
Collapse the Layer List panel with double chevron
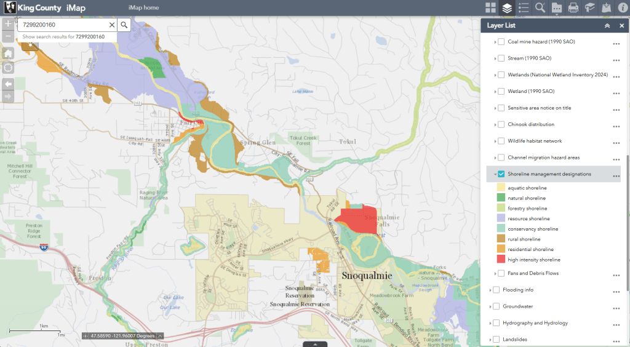coord(607,26)
